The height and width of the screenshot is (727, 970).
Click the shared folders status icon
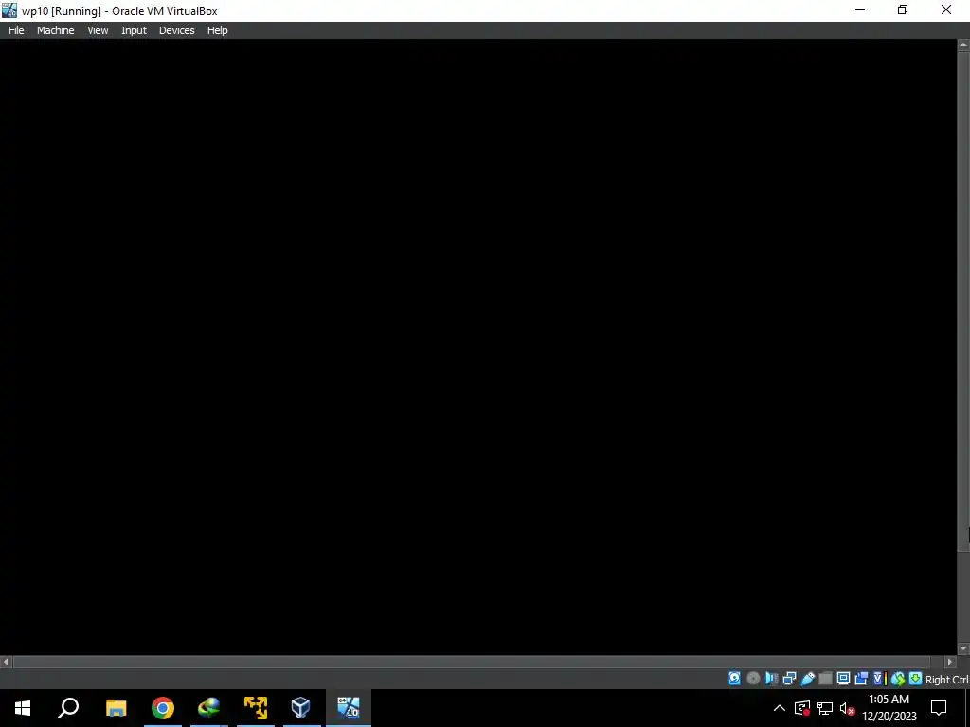click(825, 679)
